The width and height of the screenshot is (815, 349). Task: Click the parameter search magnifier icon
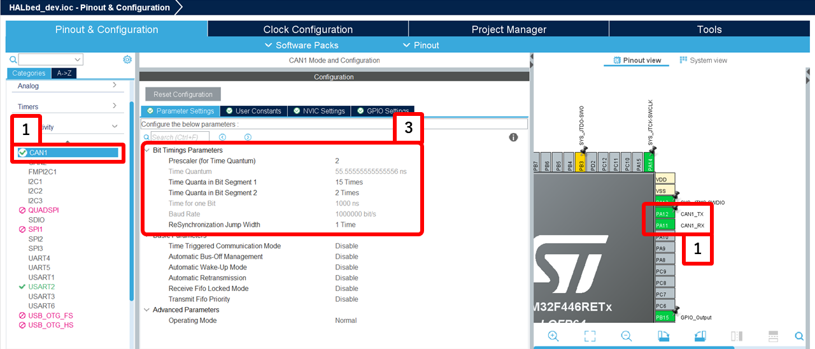146,137
